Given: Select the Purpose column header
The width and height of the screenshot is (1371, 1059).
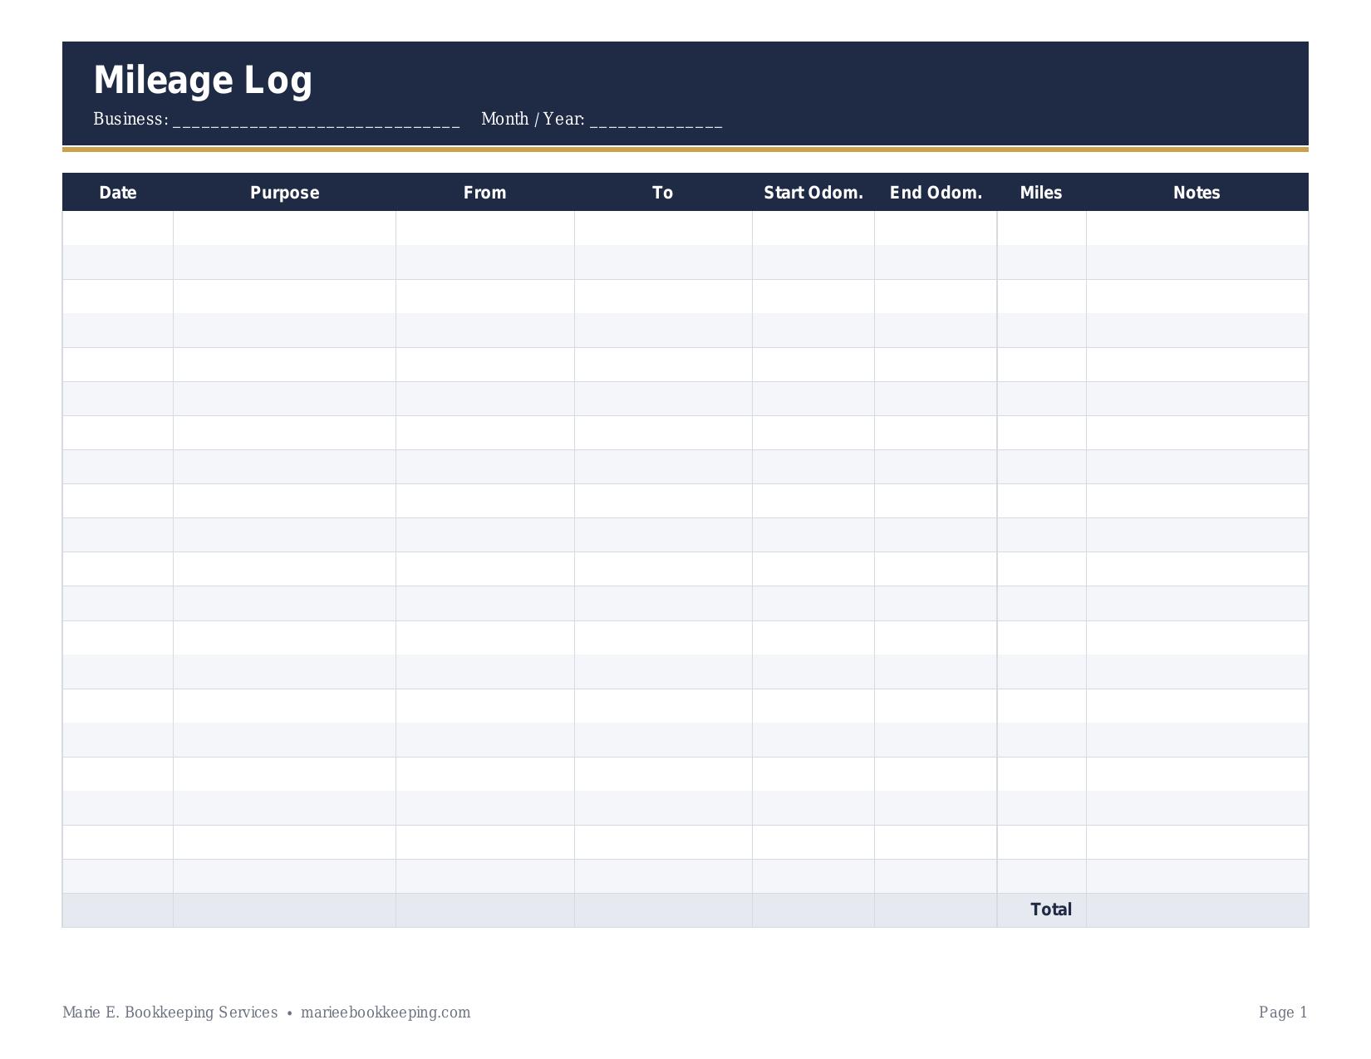Looking at the screenshot, I should point(285,193).
